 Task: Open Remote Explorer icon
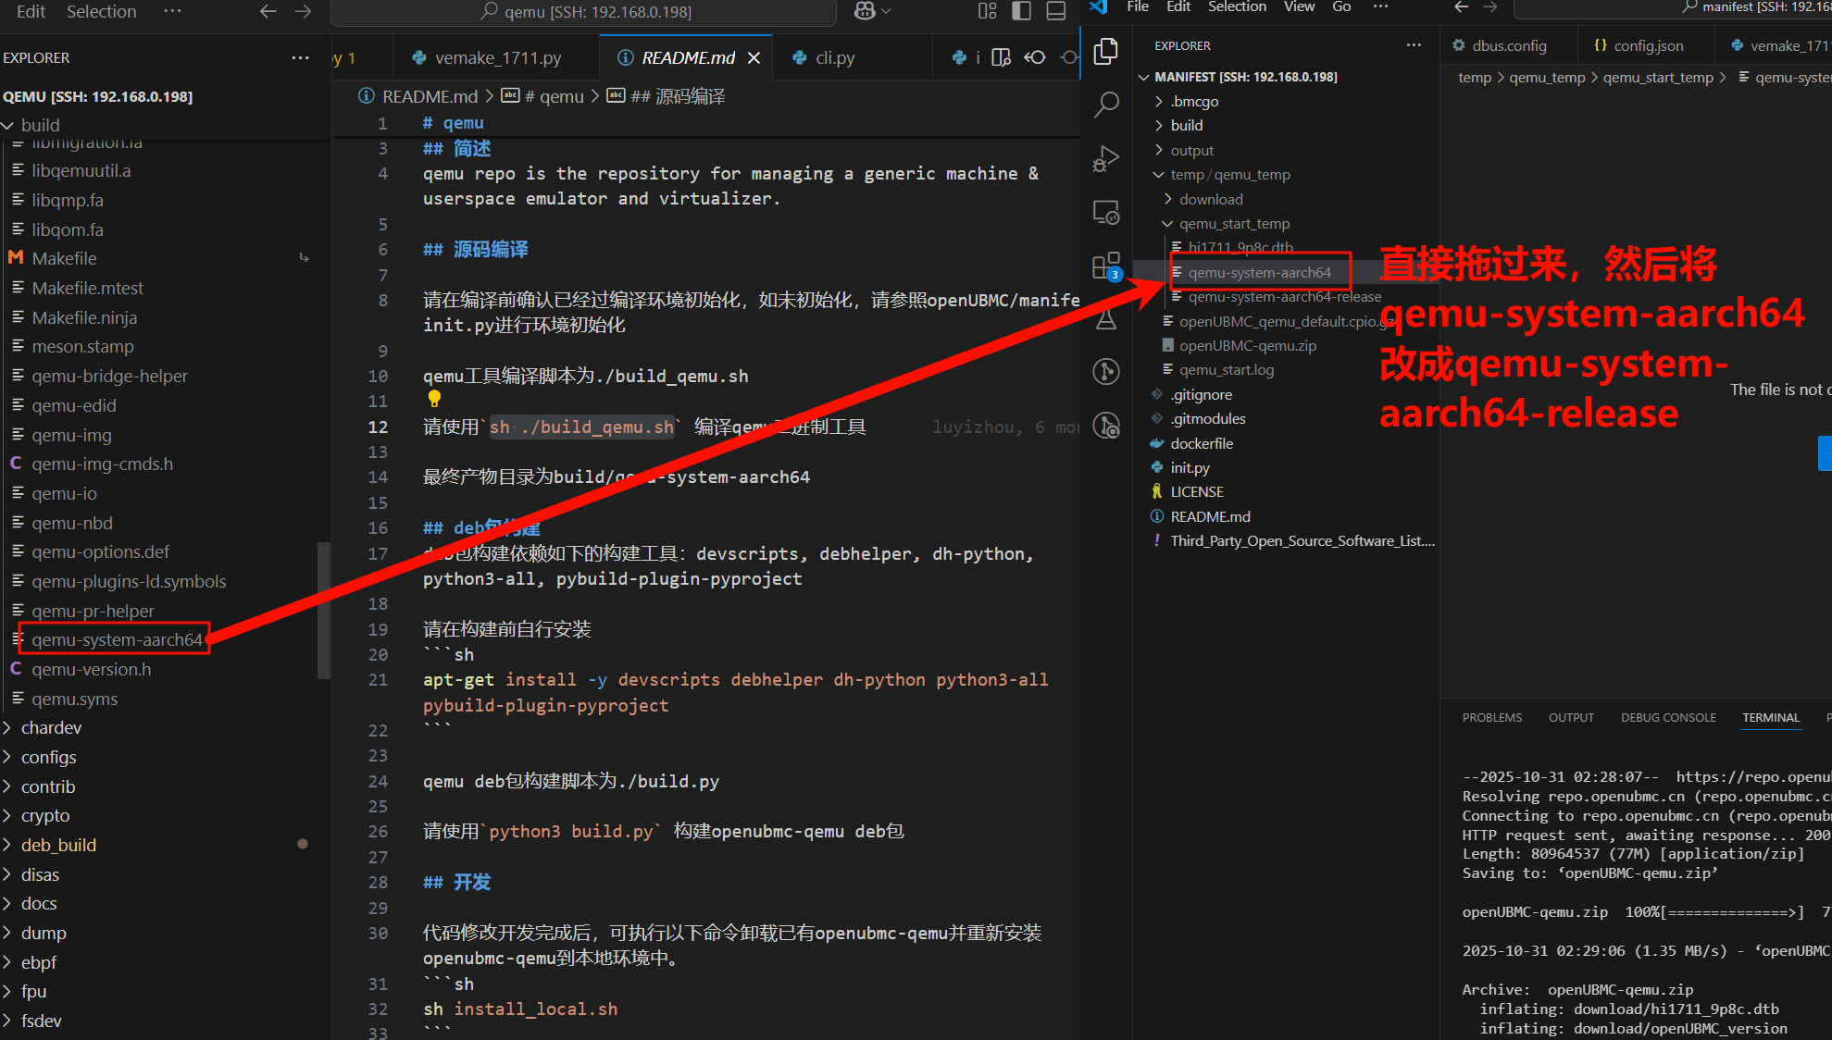coord(1106,212)
